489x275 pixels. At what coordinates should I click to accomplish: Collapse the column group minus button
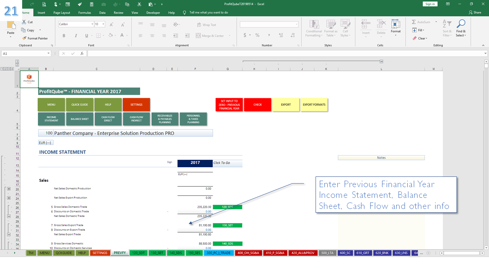pyautogui.click(x=381, y=61)
